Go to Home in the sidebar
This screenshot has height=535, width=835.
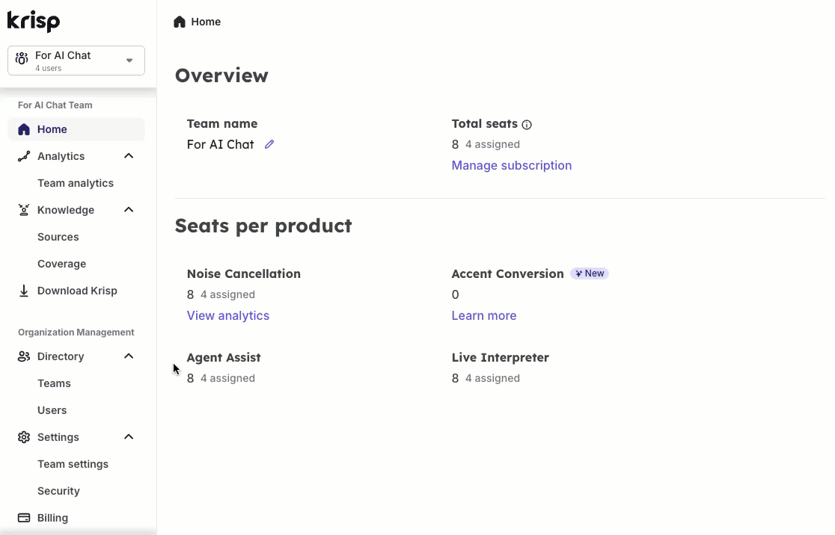coord(76,130)
